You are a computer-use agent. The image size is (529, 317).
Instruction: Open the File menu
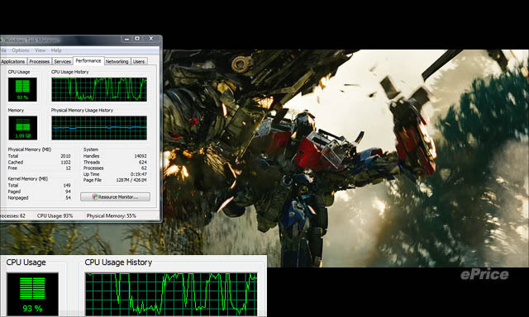pyautogui.click(x=3, y=50)
